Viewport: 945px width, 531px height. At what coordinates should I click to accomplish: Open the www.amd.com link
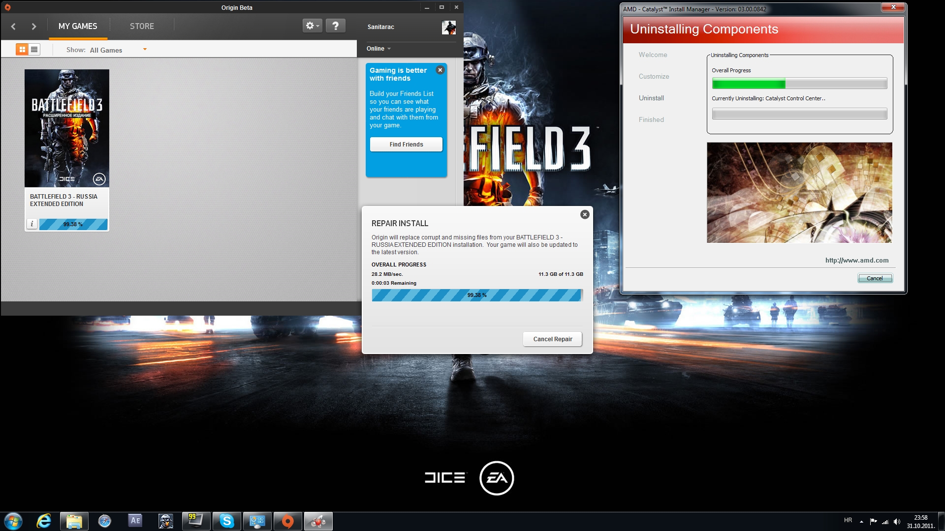point(856,261)
